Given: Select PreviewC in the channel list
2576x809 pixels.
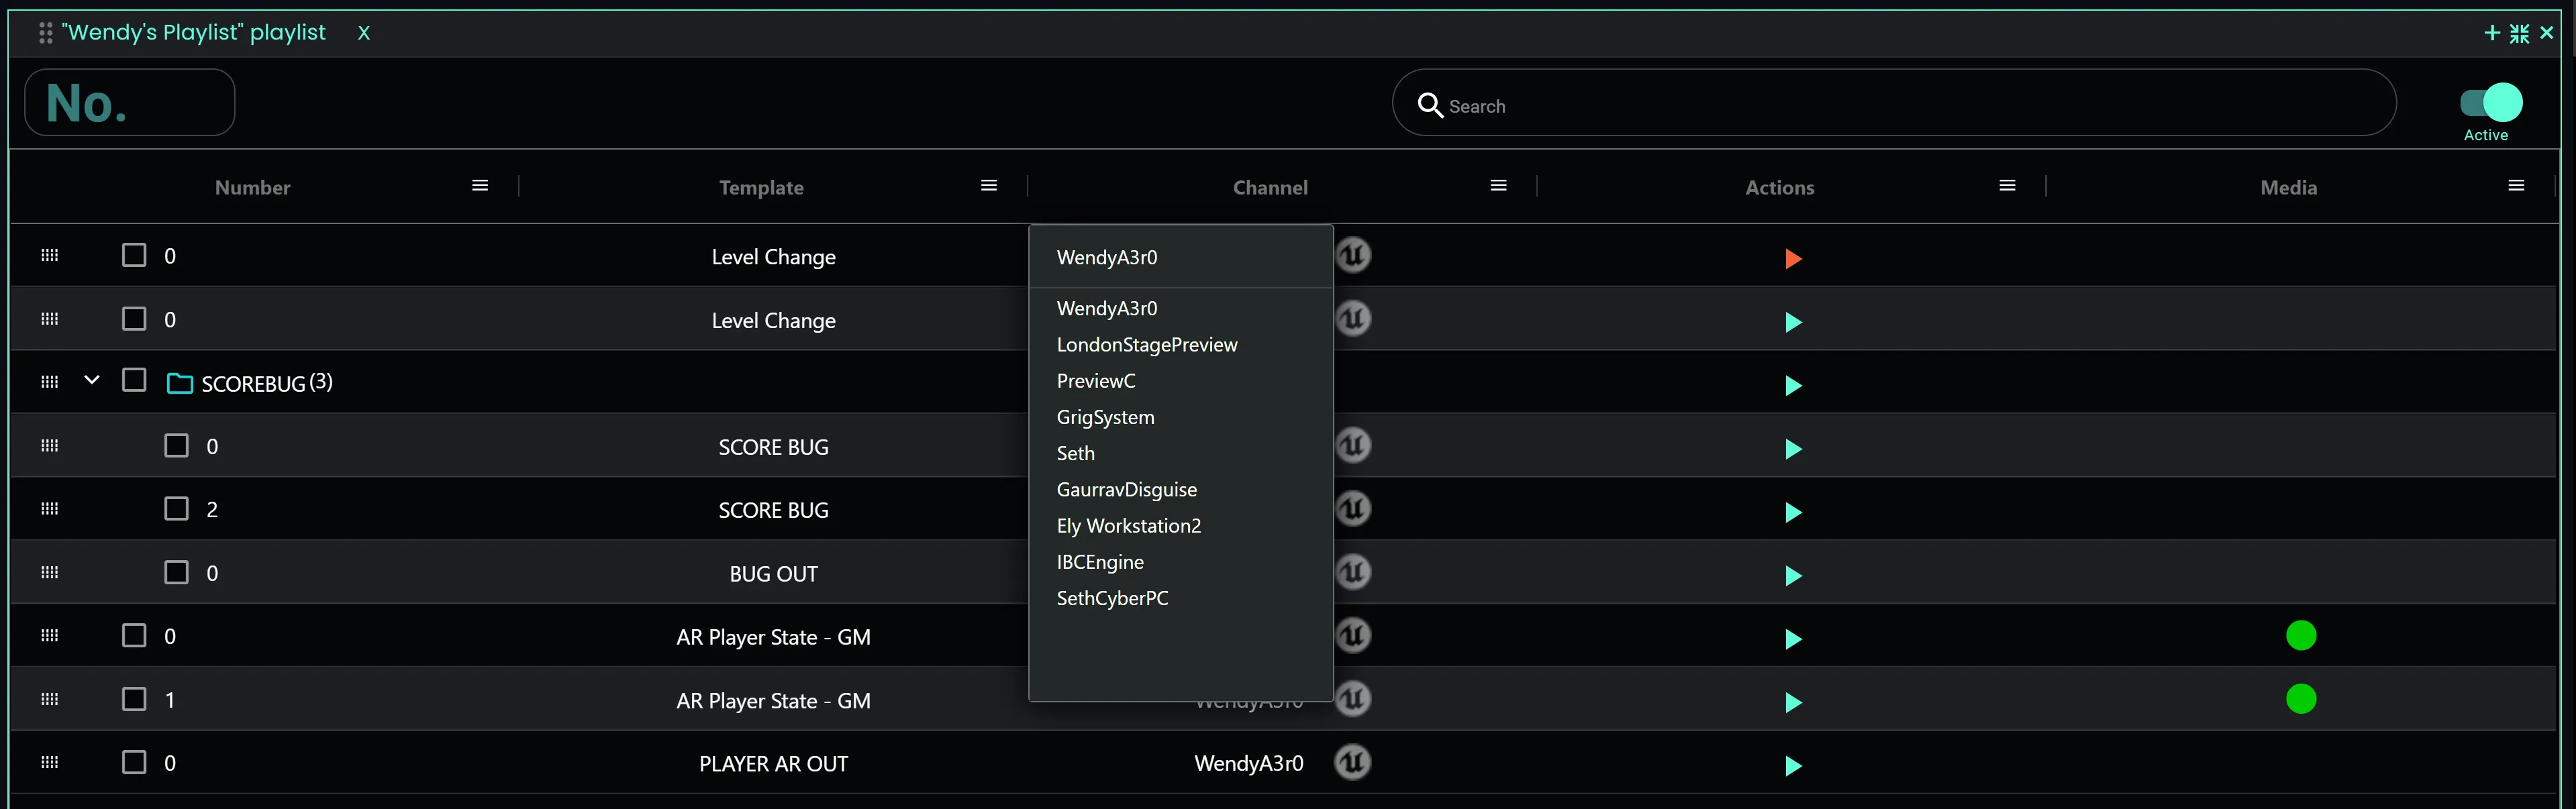Looking at the screenshot, I should pos(1096,380).
